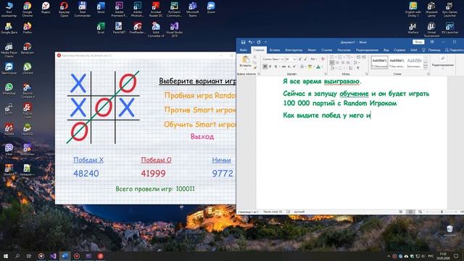The width and height of the screenshot is (464, 261).
Task: Click the Paint.NET desktop icon
Action: pos(119,28)
